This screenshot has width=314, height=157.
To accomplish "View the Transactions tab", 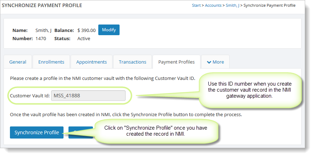I will 132,62.
